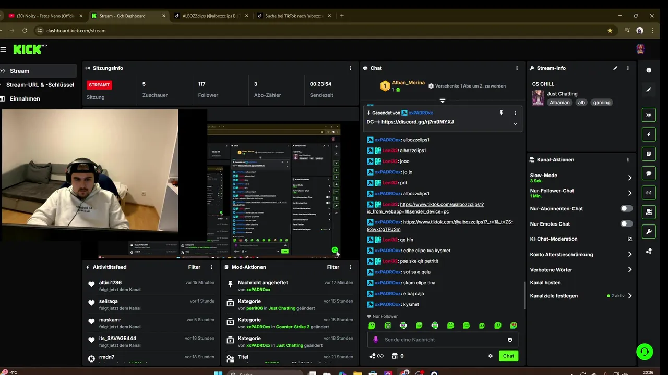Viewport: 668px width, 375px height.
Task: Click the broadcast signal icon in right sidebar
Action: click(x=649, y=193)
